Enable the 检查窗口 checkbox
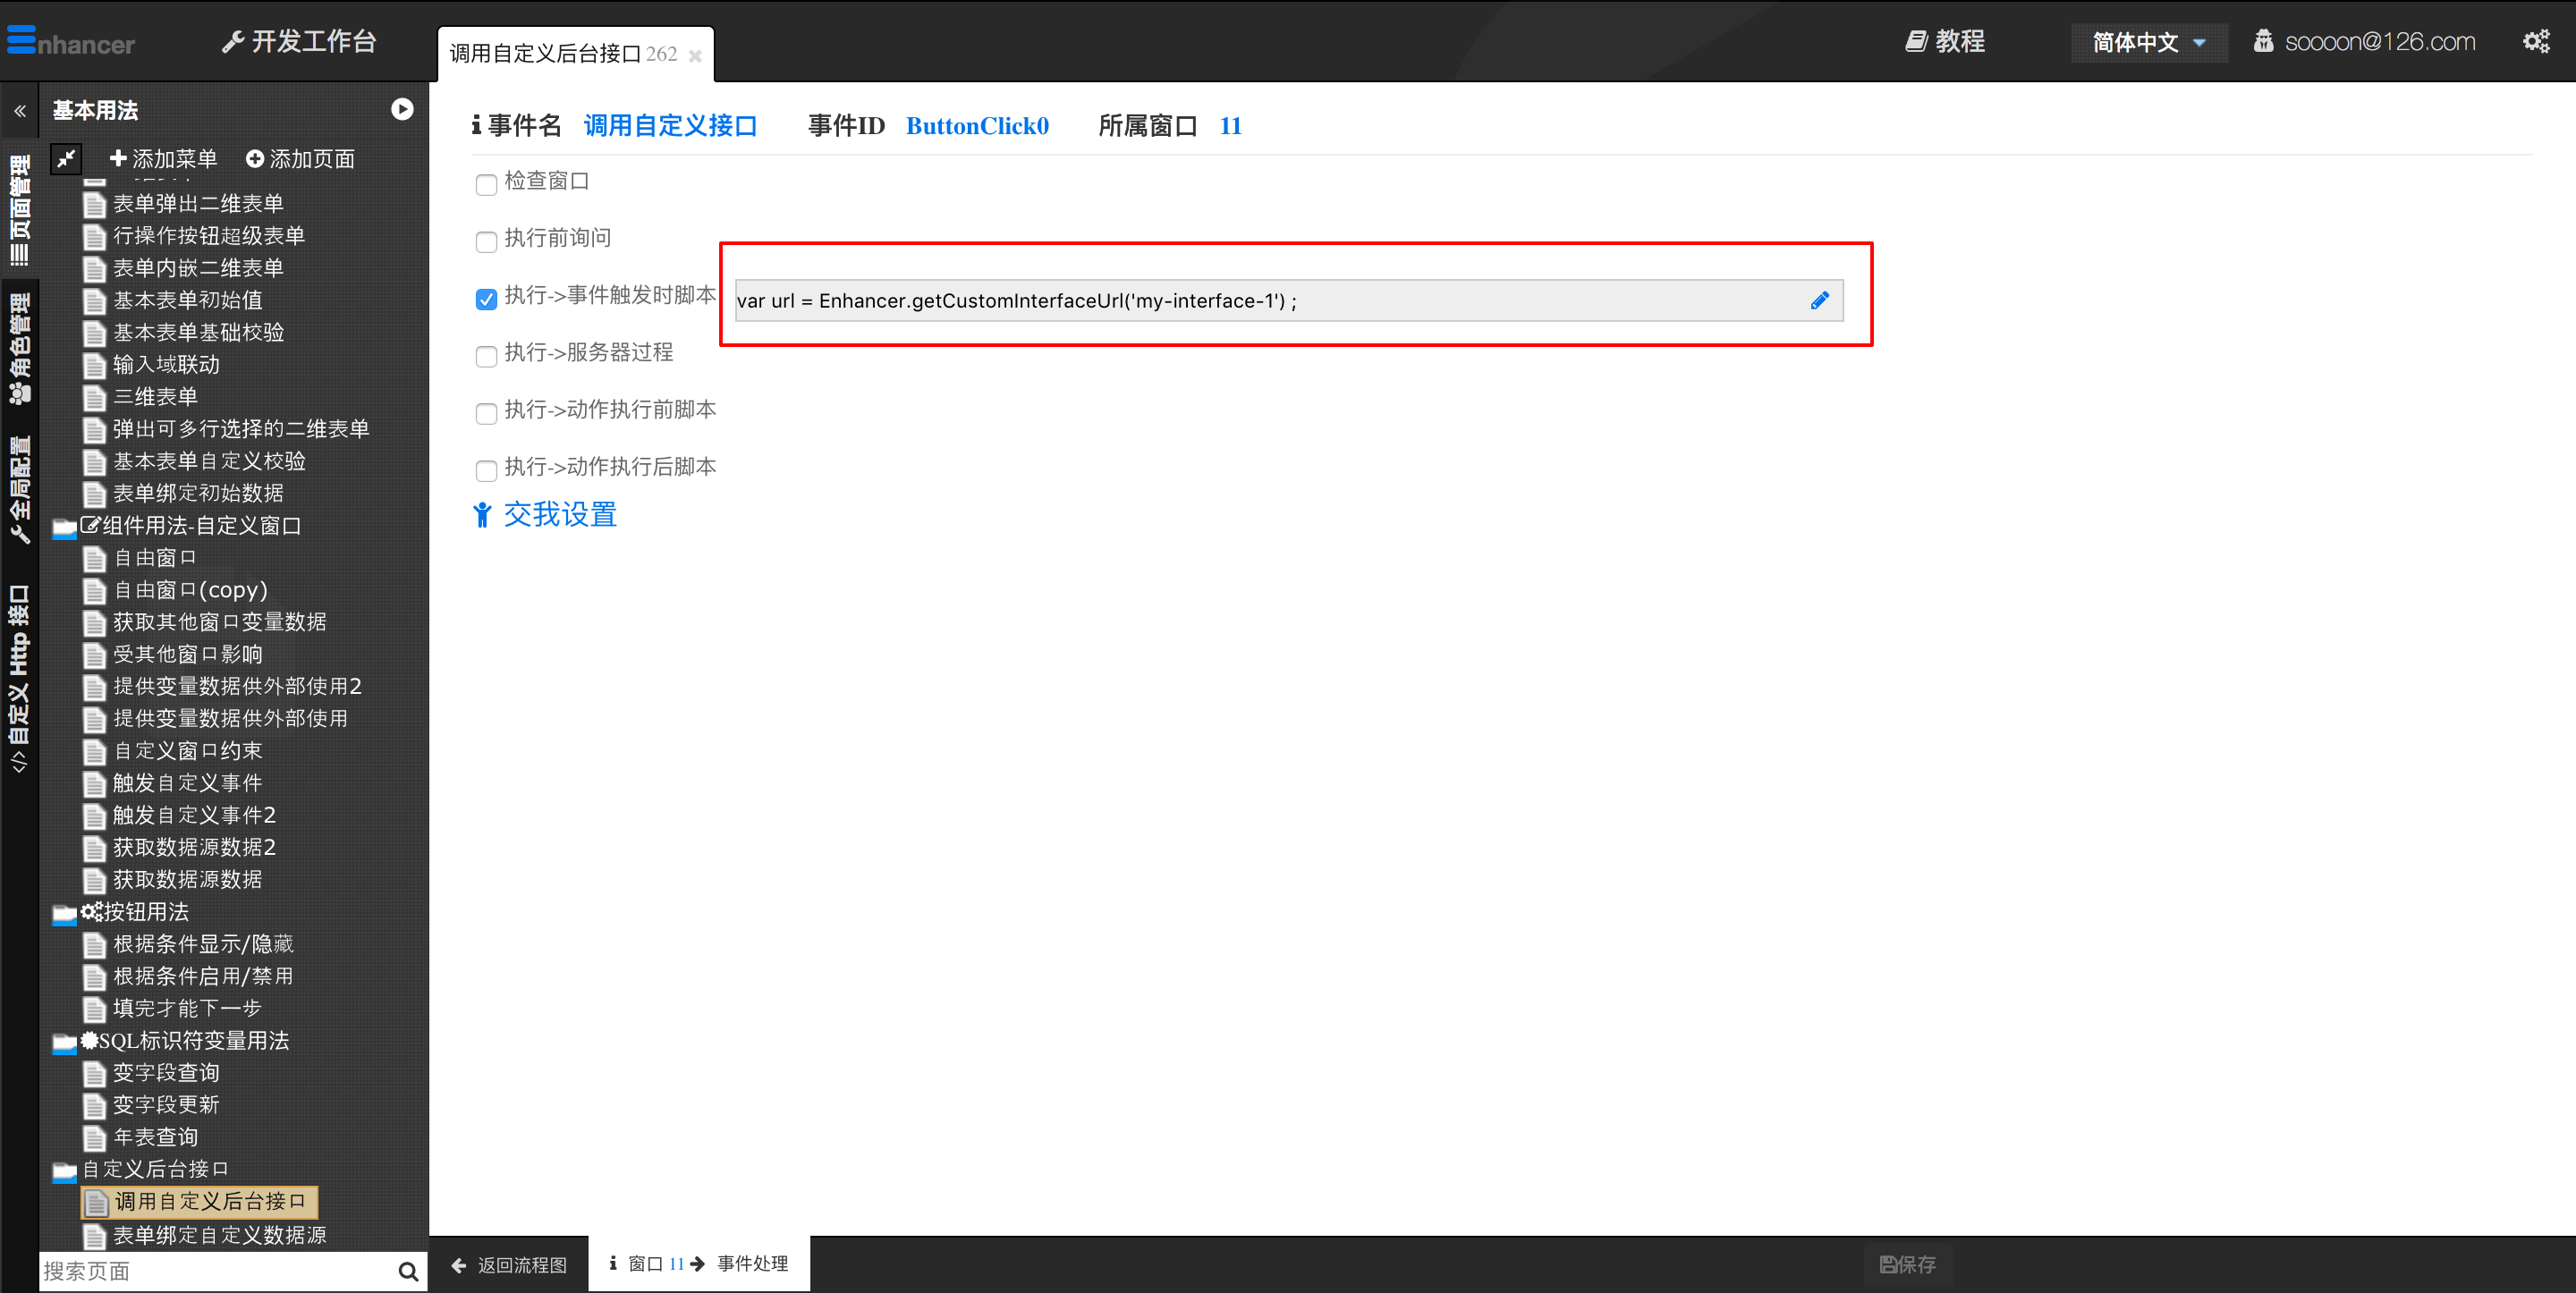Image resolution: width=2576 pixels, height=1293 pixels. click(x=486, y=184)
